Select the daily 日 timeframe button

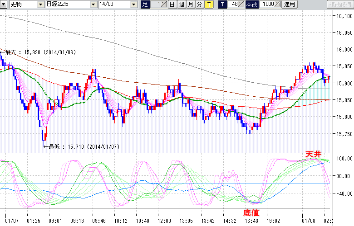[x=172, y=5]
